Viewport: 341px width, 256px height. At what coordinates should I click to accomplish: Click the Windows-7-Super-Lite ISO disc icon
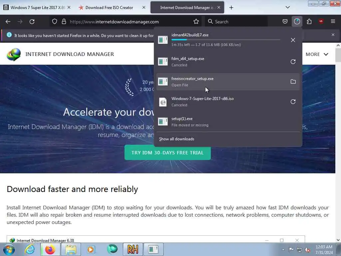[x=163, y=102]
